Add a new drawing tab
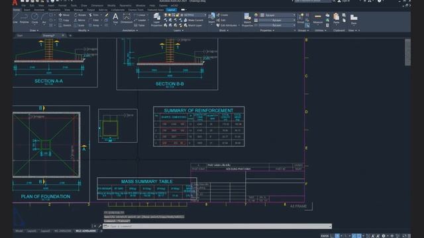The height and width of the screenshot is (238, 424). 70,35
